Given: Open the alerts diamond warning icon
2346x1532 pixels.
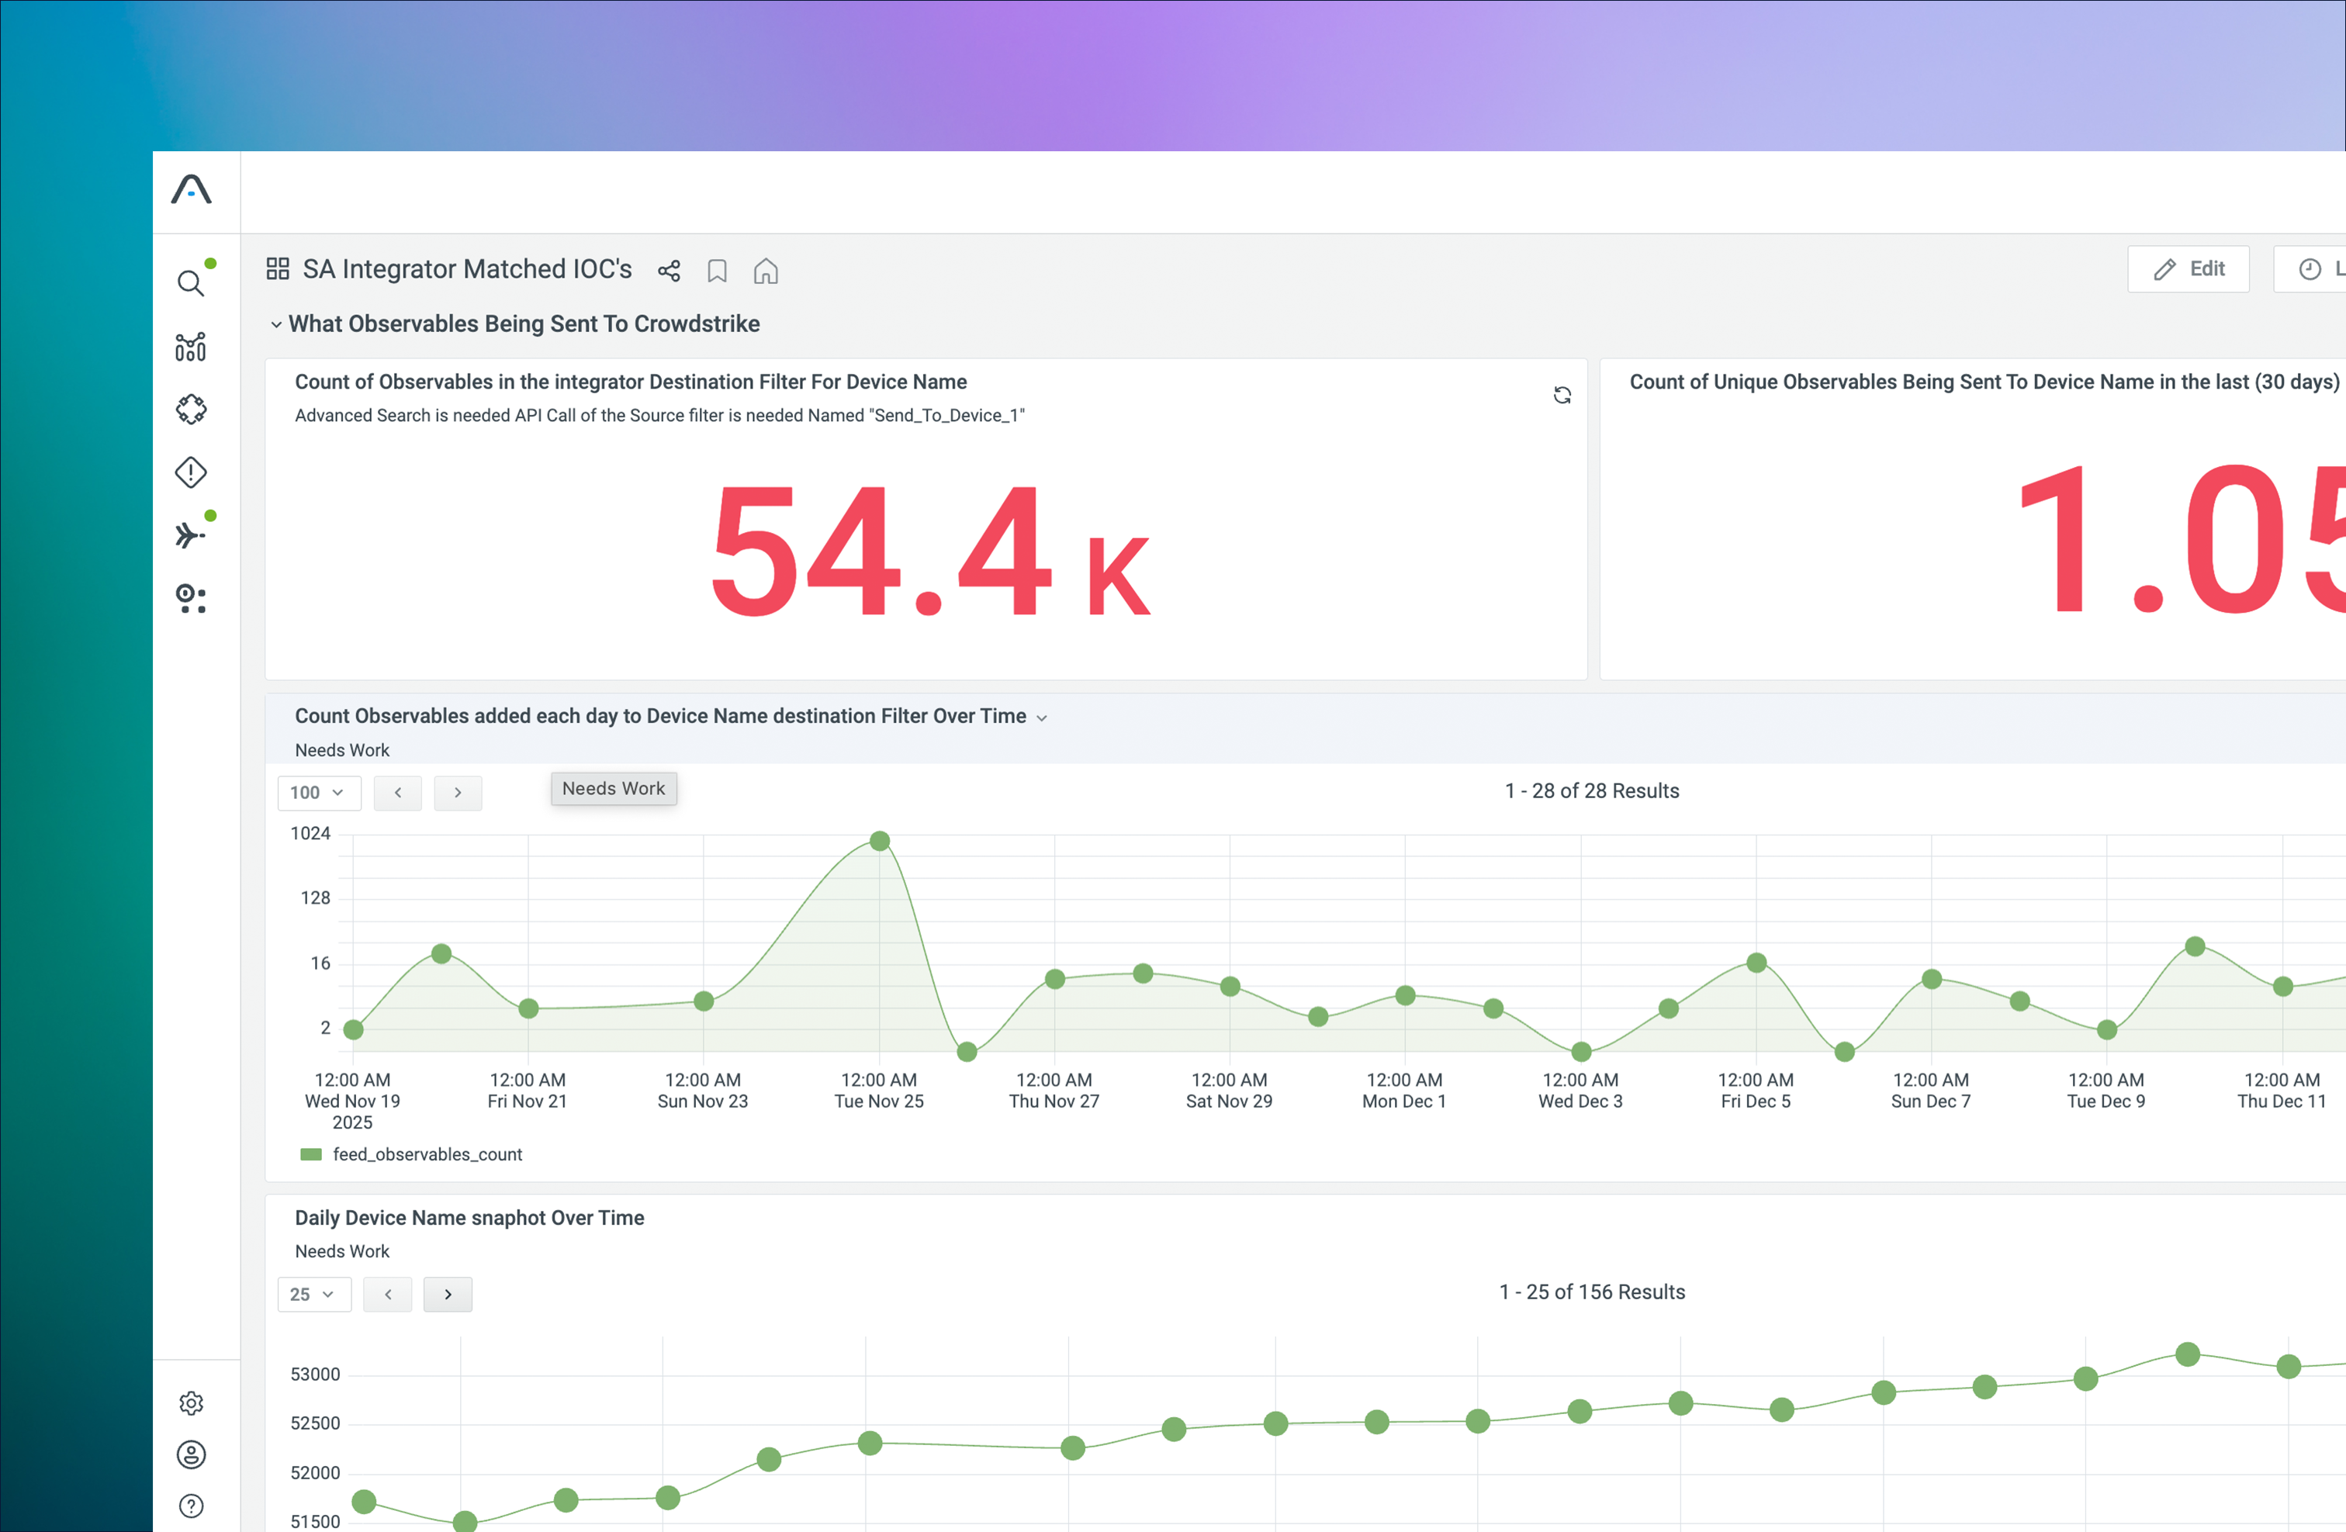Looking at the screenshot, I should point(190,473).
